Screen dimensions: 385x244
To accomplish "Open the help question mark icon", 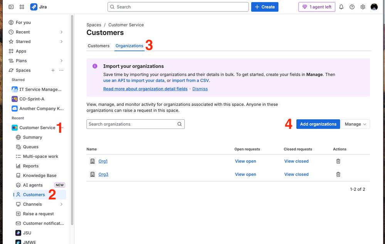I will (x=352, y=7).
